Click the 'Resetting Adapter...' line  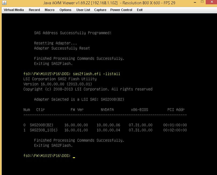(55, 43)
